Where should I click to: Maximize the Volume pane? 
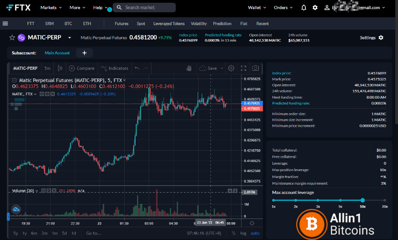[236, 191]
